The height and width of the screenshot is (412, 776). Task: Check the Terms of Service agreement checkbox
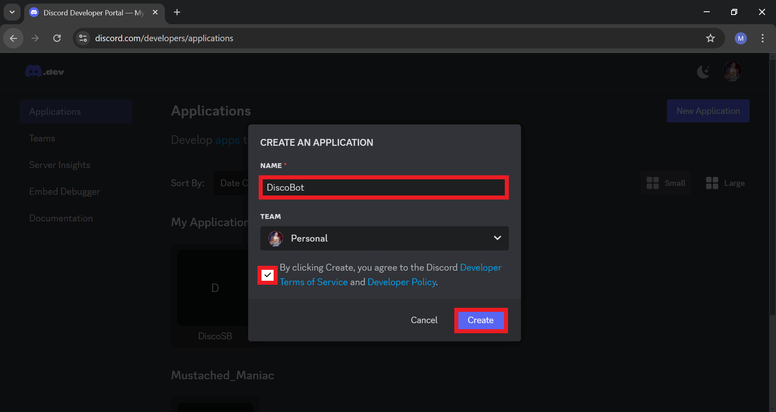[x=268, y=275]
